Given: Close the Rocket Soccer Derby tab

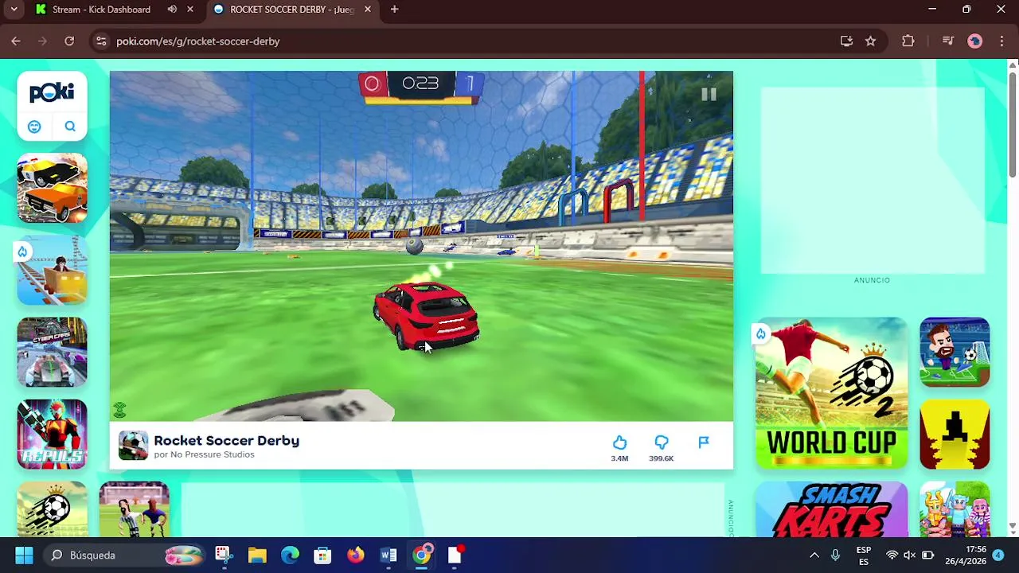Looking at the screenshot, I should click(367, 10).
